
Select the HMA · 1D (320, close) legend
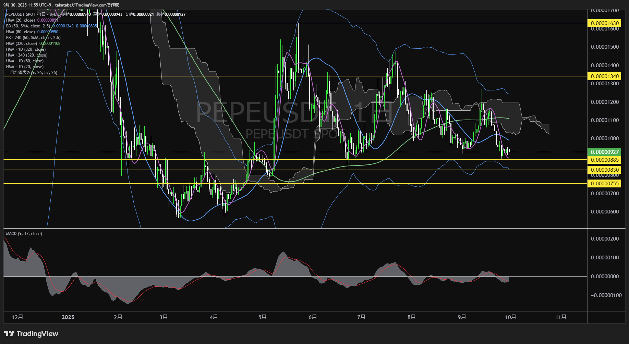click(26, 49)
